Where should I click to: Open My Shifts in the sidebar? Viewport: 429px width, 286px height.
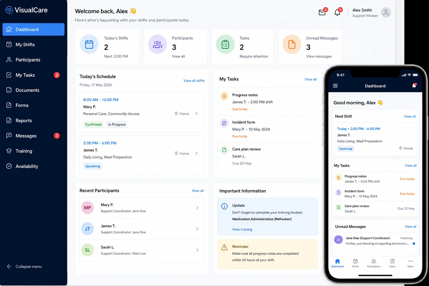click(x=33, y=45)
